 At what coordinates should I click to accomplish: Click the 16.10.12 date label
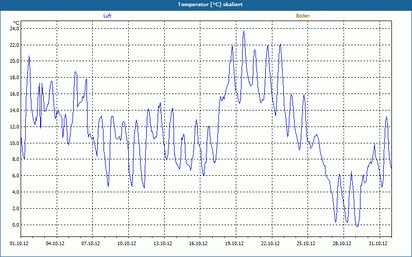[x=198, y=244]
